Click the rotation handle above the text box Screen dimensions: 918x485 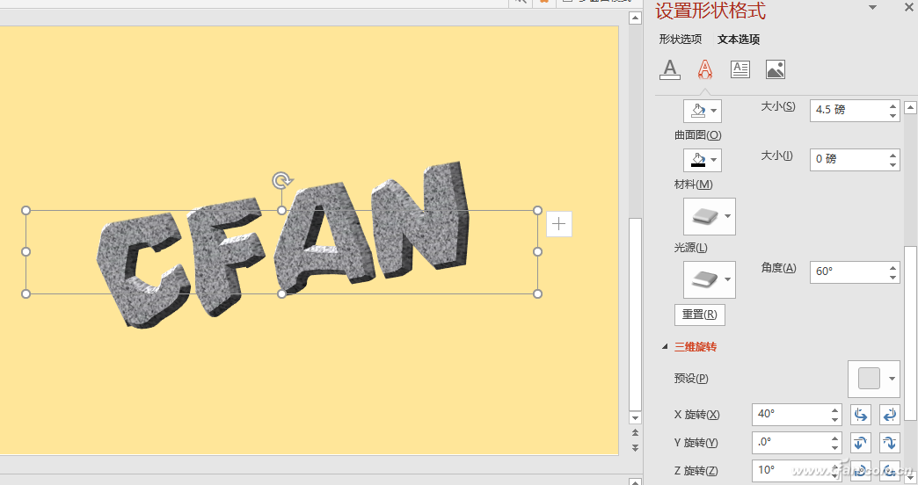pyautogui.click(x=282, y=180)
